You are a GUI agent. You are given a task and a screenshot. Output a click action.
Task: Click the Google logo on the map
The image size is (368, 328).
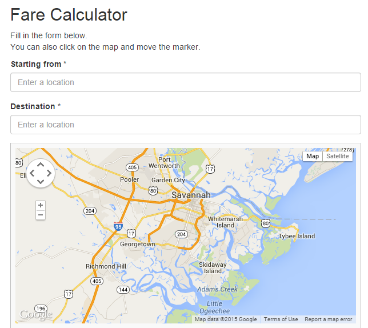[x=35, y=315]
